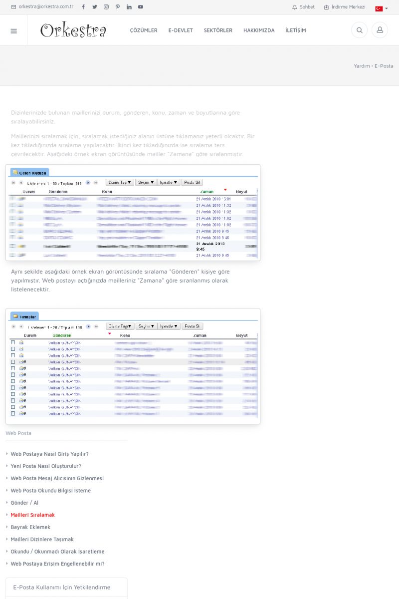The width and height of the screenshot is (399, 599).
Task: Open the Facebook social icon
Action: click(83, 7)
